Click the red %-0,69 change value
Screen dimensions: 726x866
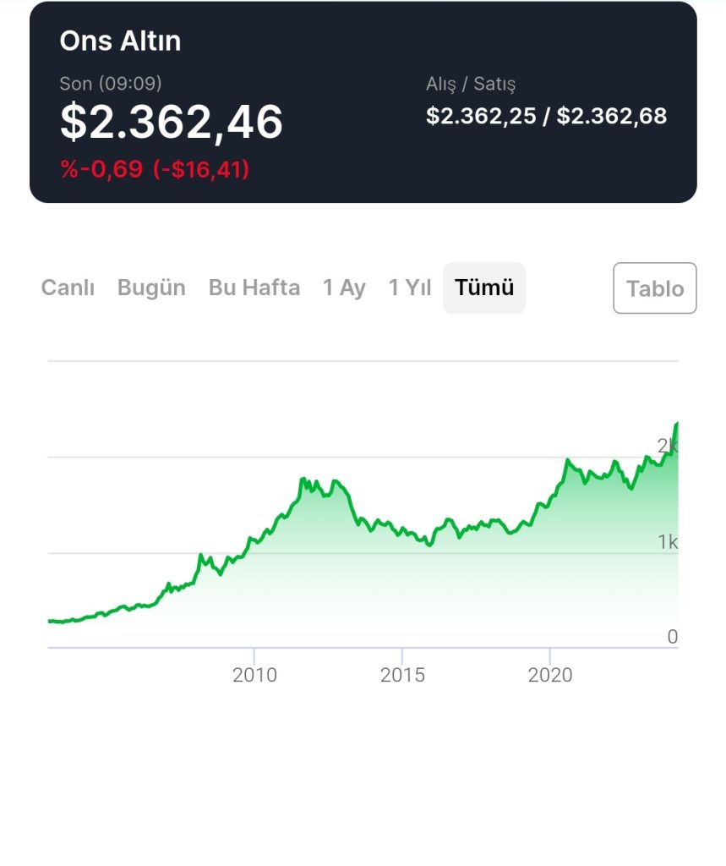(x=101, y=169)
